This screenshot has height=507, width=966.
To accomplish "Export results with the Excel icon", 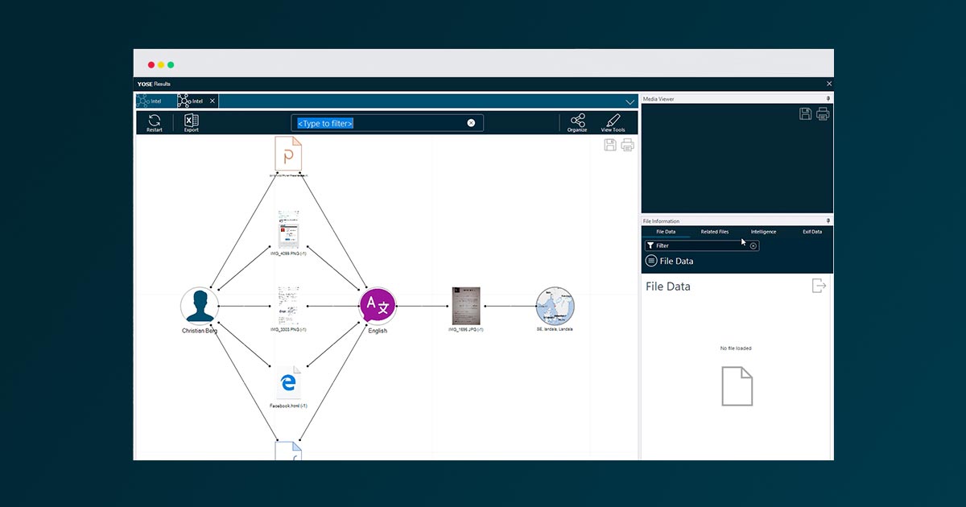I will [191, 120].
